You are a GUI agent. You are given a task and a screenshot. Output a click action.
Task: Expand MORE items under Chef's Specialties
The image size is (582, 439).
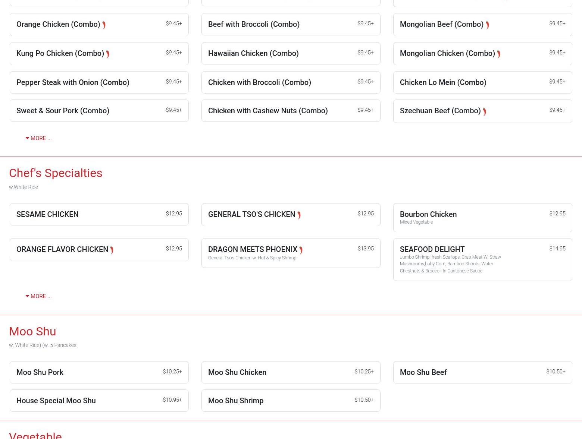39,296
